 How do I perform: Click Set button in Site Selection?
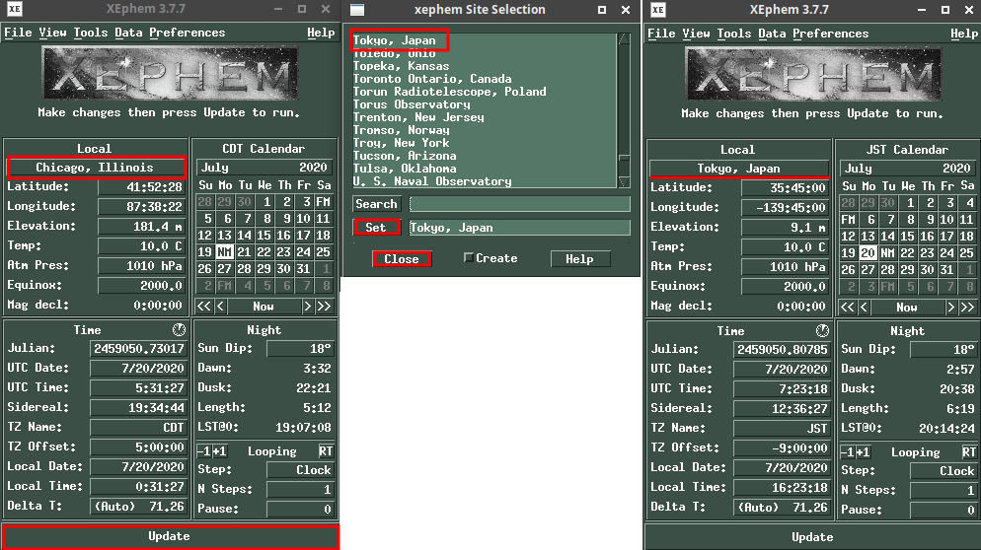point(376,228)
